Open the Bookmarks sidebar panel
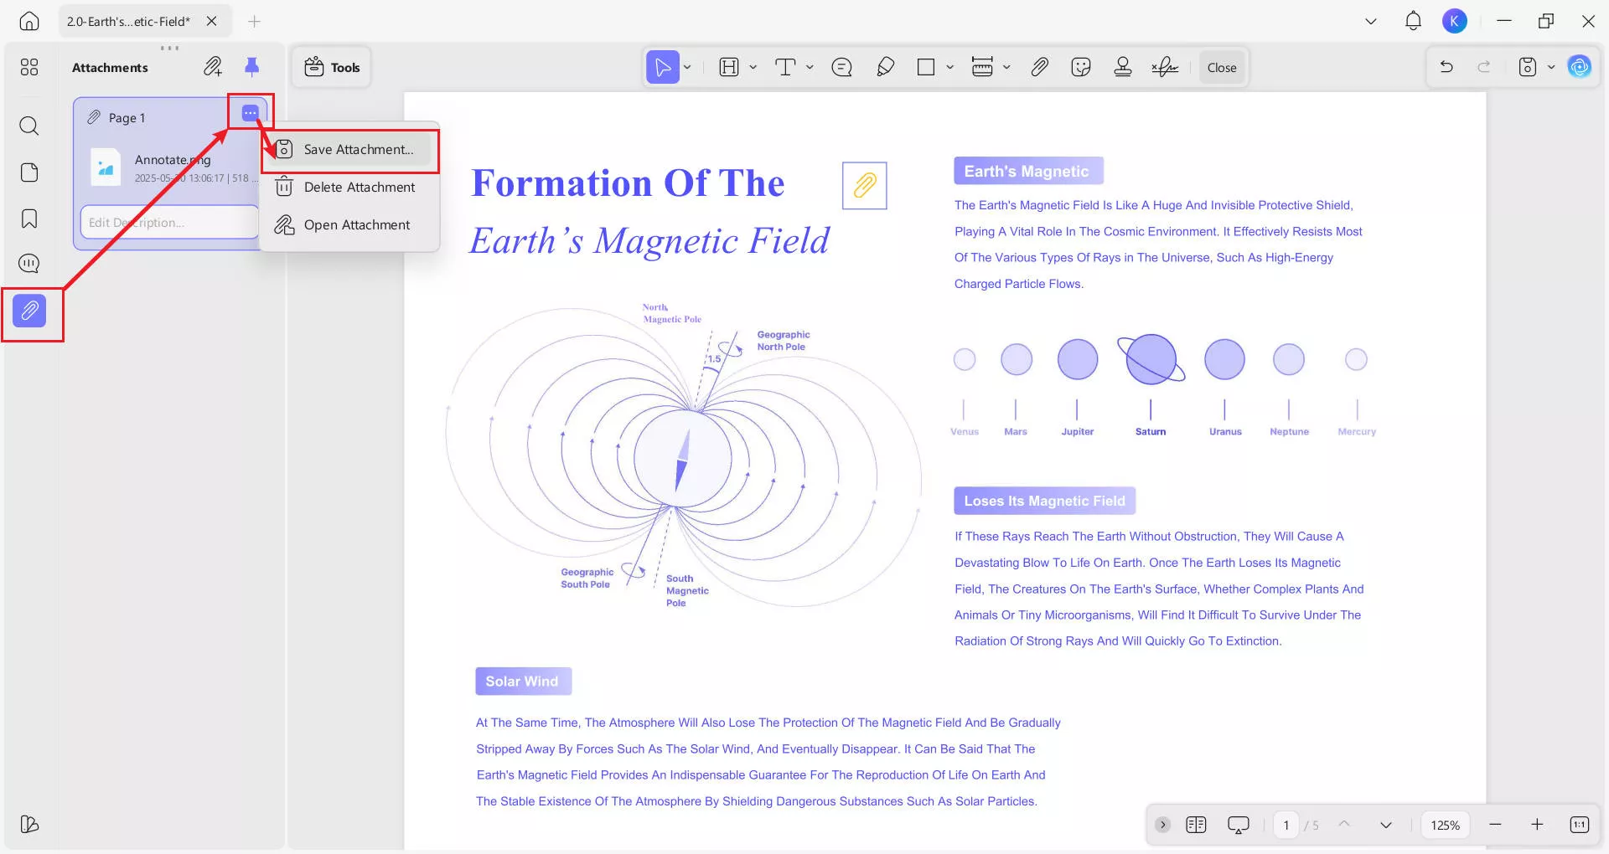This screenshot has width=1609, height=854. click(29, 219)
